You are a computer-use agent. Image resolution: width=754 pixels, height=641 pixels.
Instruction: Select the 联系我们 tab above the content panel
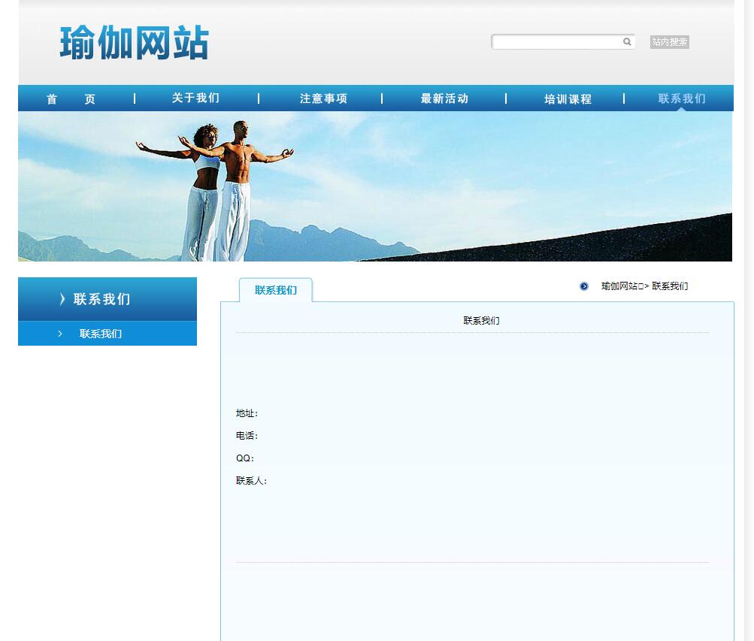[275, 290]
